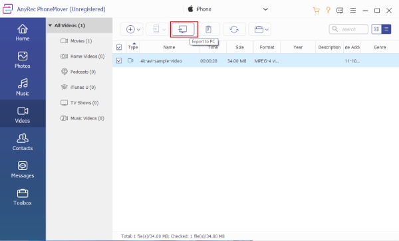Image resolution: width=399 pixels, height=241 pixels.
Task: Click the 34.00 MB size cell
Action: (x=237, y=61)
